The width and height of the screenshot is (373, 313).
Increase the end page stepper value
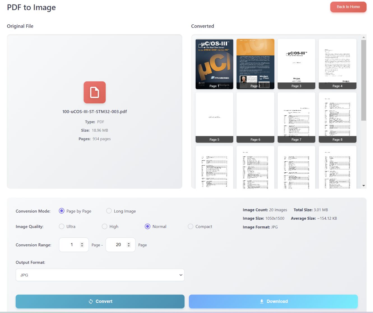[x=129, y=243]
